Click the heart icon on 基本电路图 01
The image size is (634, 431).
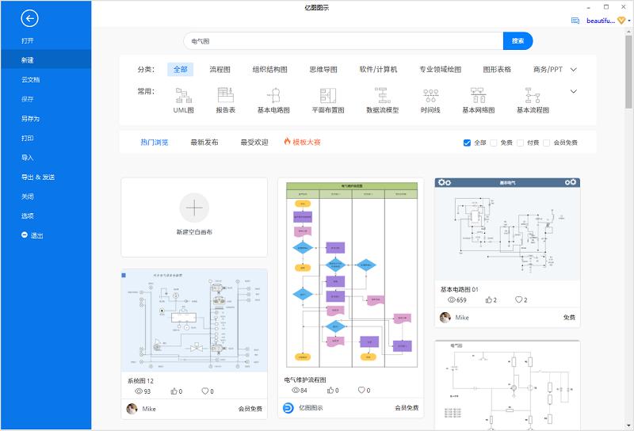click(x=518, y=299)
